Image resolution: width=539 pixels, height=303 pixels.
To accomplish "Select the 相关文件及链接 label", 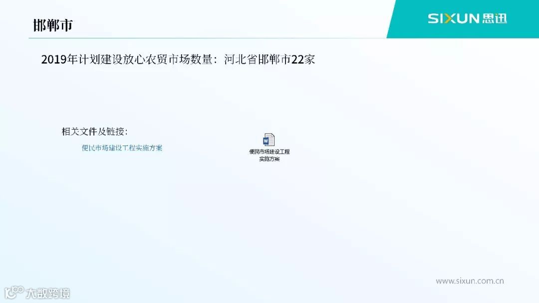I will click(x=94, y=132).
